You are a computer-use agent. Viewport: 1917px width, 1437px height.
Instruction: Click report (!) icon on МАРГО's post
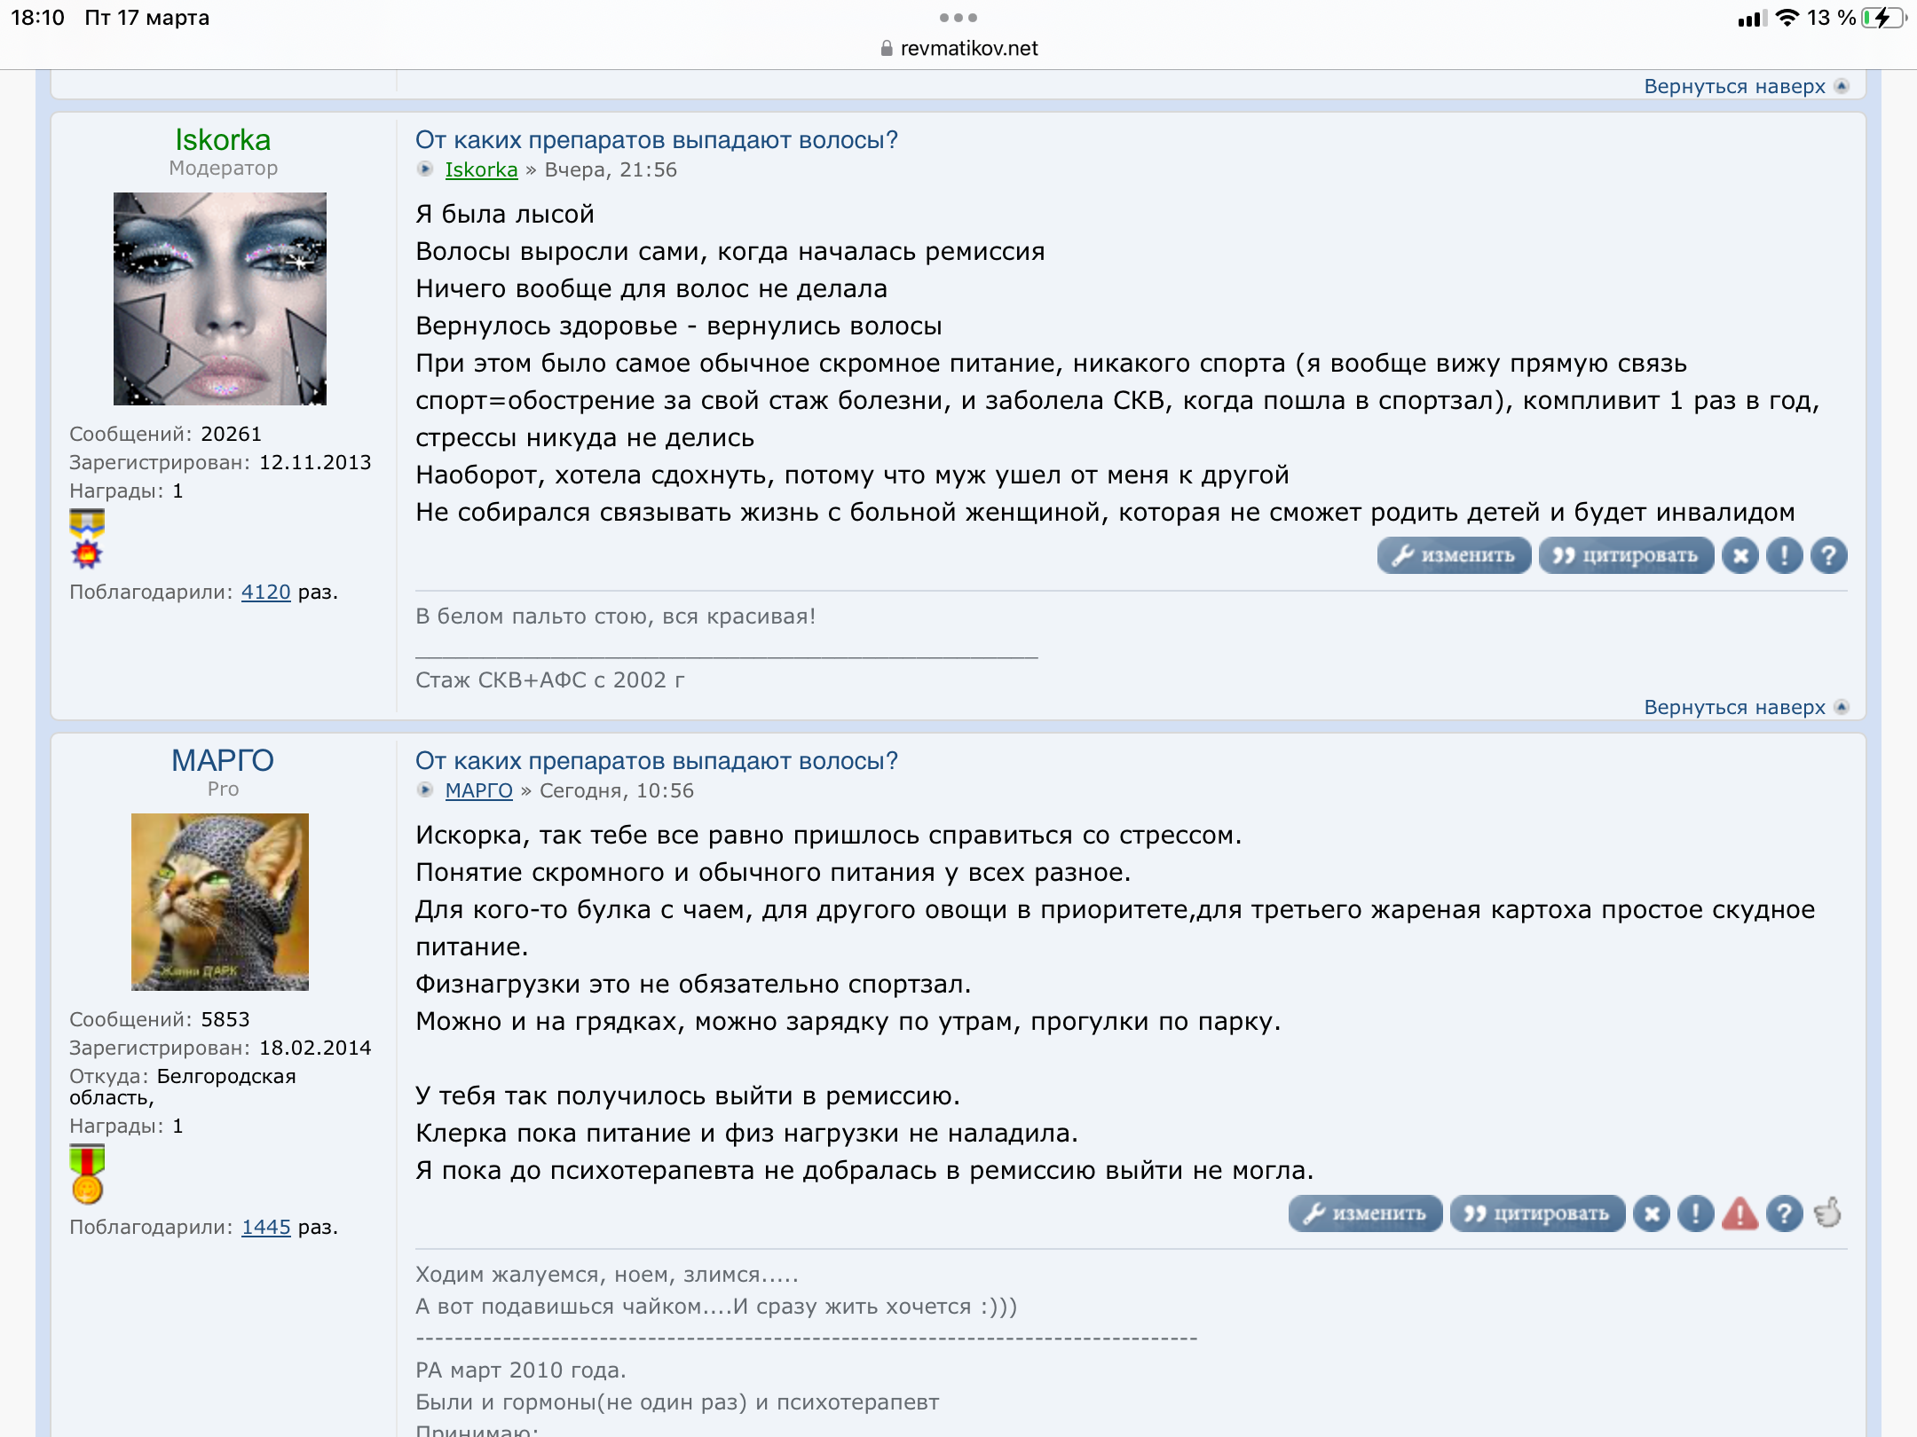(x=1696, y=1213)
